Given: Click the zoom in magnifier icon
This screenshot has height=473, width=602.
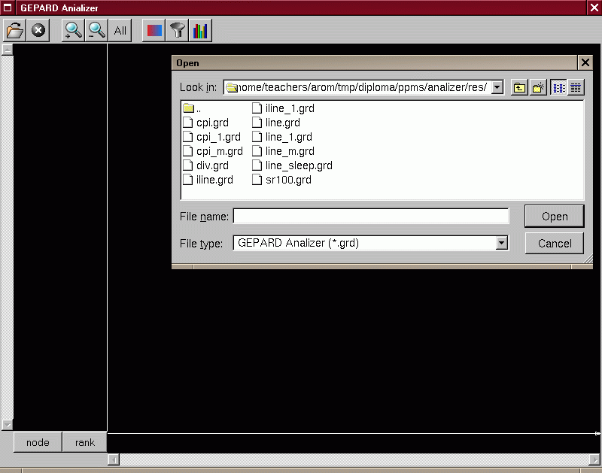Looking at the screenshot, I should click(x=73, y=31).
